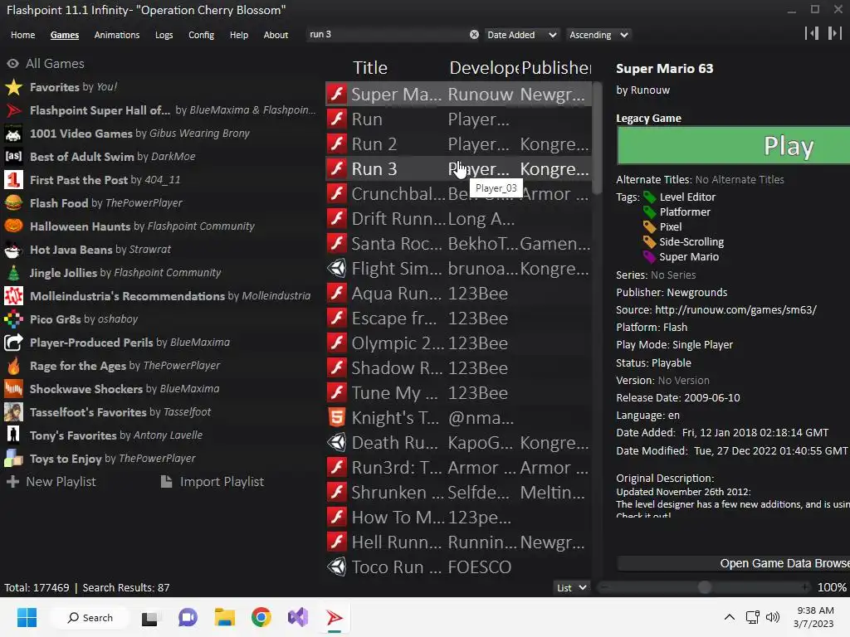Screen dimensions: 850x637
Task: Open the About tab
Action: 276,35
